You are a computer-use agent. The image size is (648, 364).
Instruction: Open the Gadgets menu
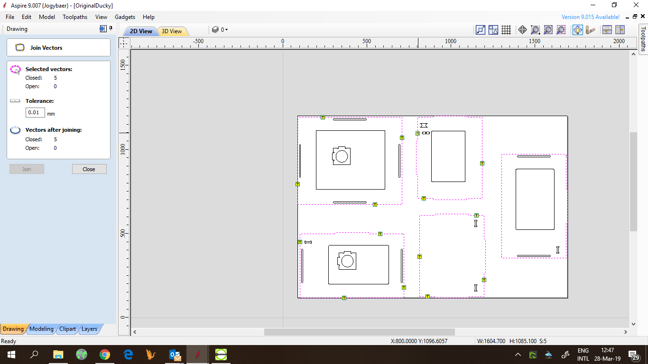pyautogui.click(x=125, y=17)
